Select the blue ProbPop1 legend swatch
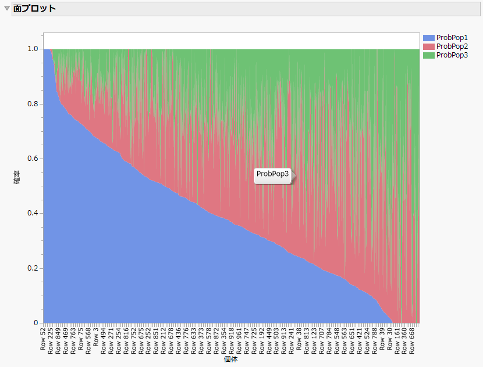Screen dimensions: 483x367 (428, 38)
